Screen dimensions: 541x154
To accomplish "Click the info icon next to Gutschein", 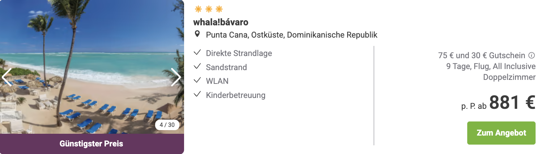I will [x=532, y=55].
